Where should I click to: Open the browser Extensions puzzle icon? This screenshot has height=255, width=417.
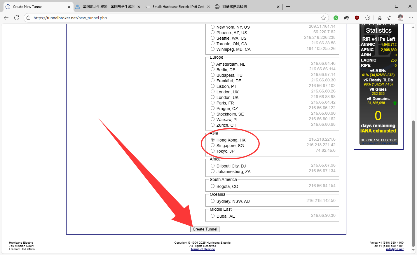pos(367,18)
